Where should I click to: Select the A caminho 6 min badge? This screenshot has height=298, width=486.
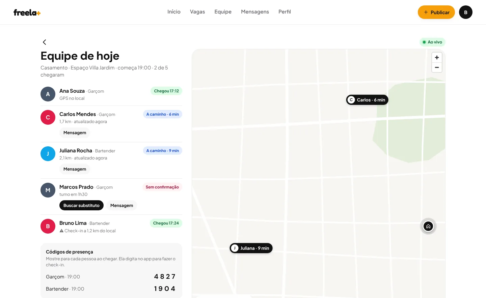163,114
